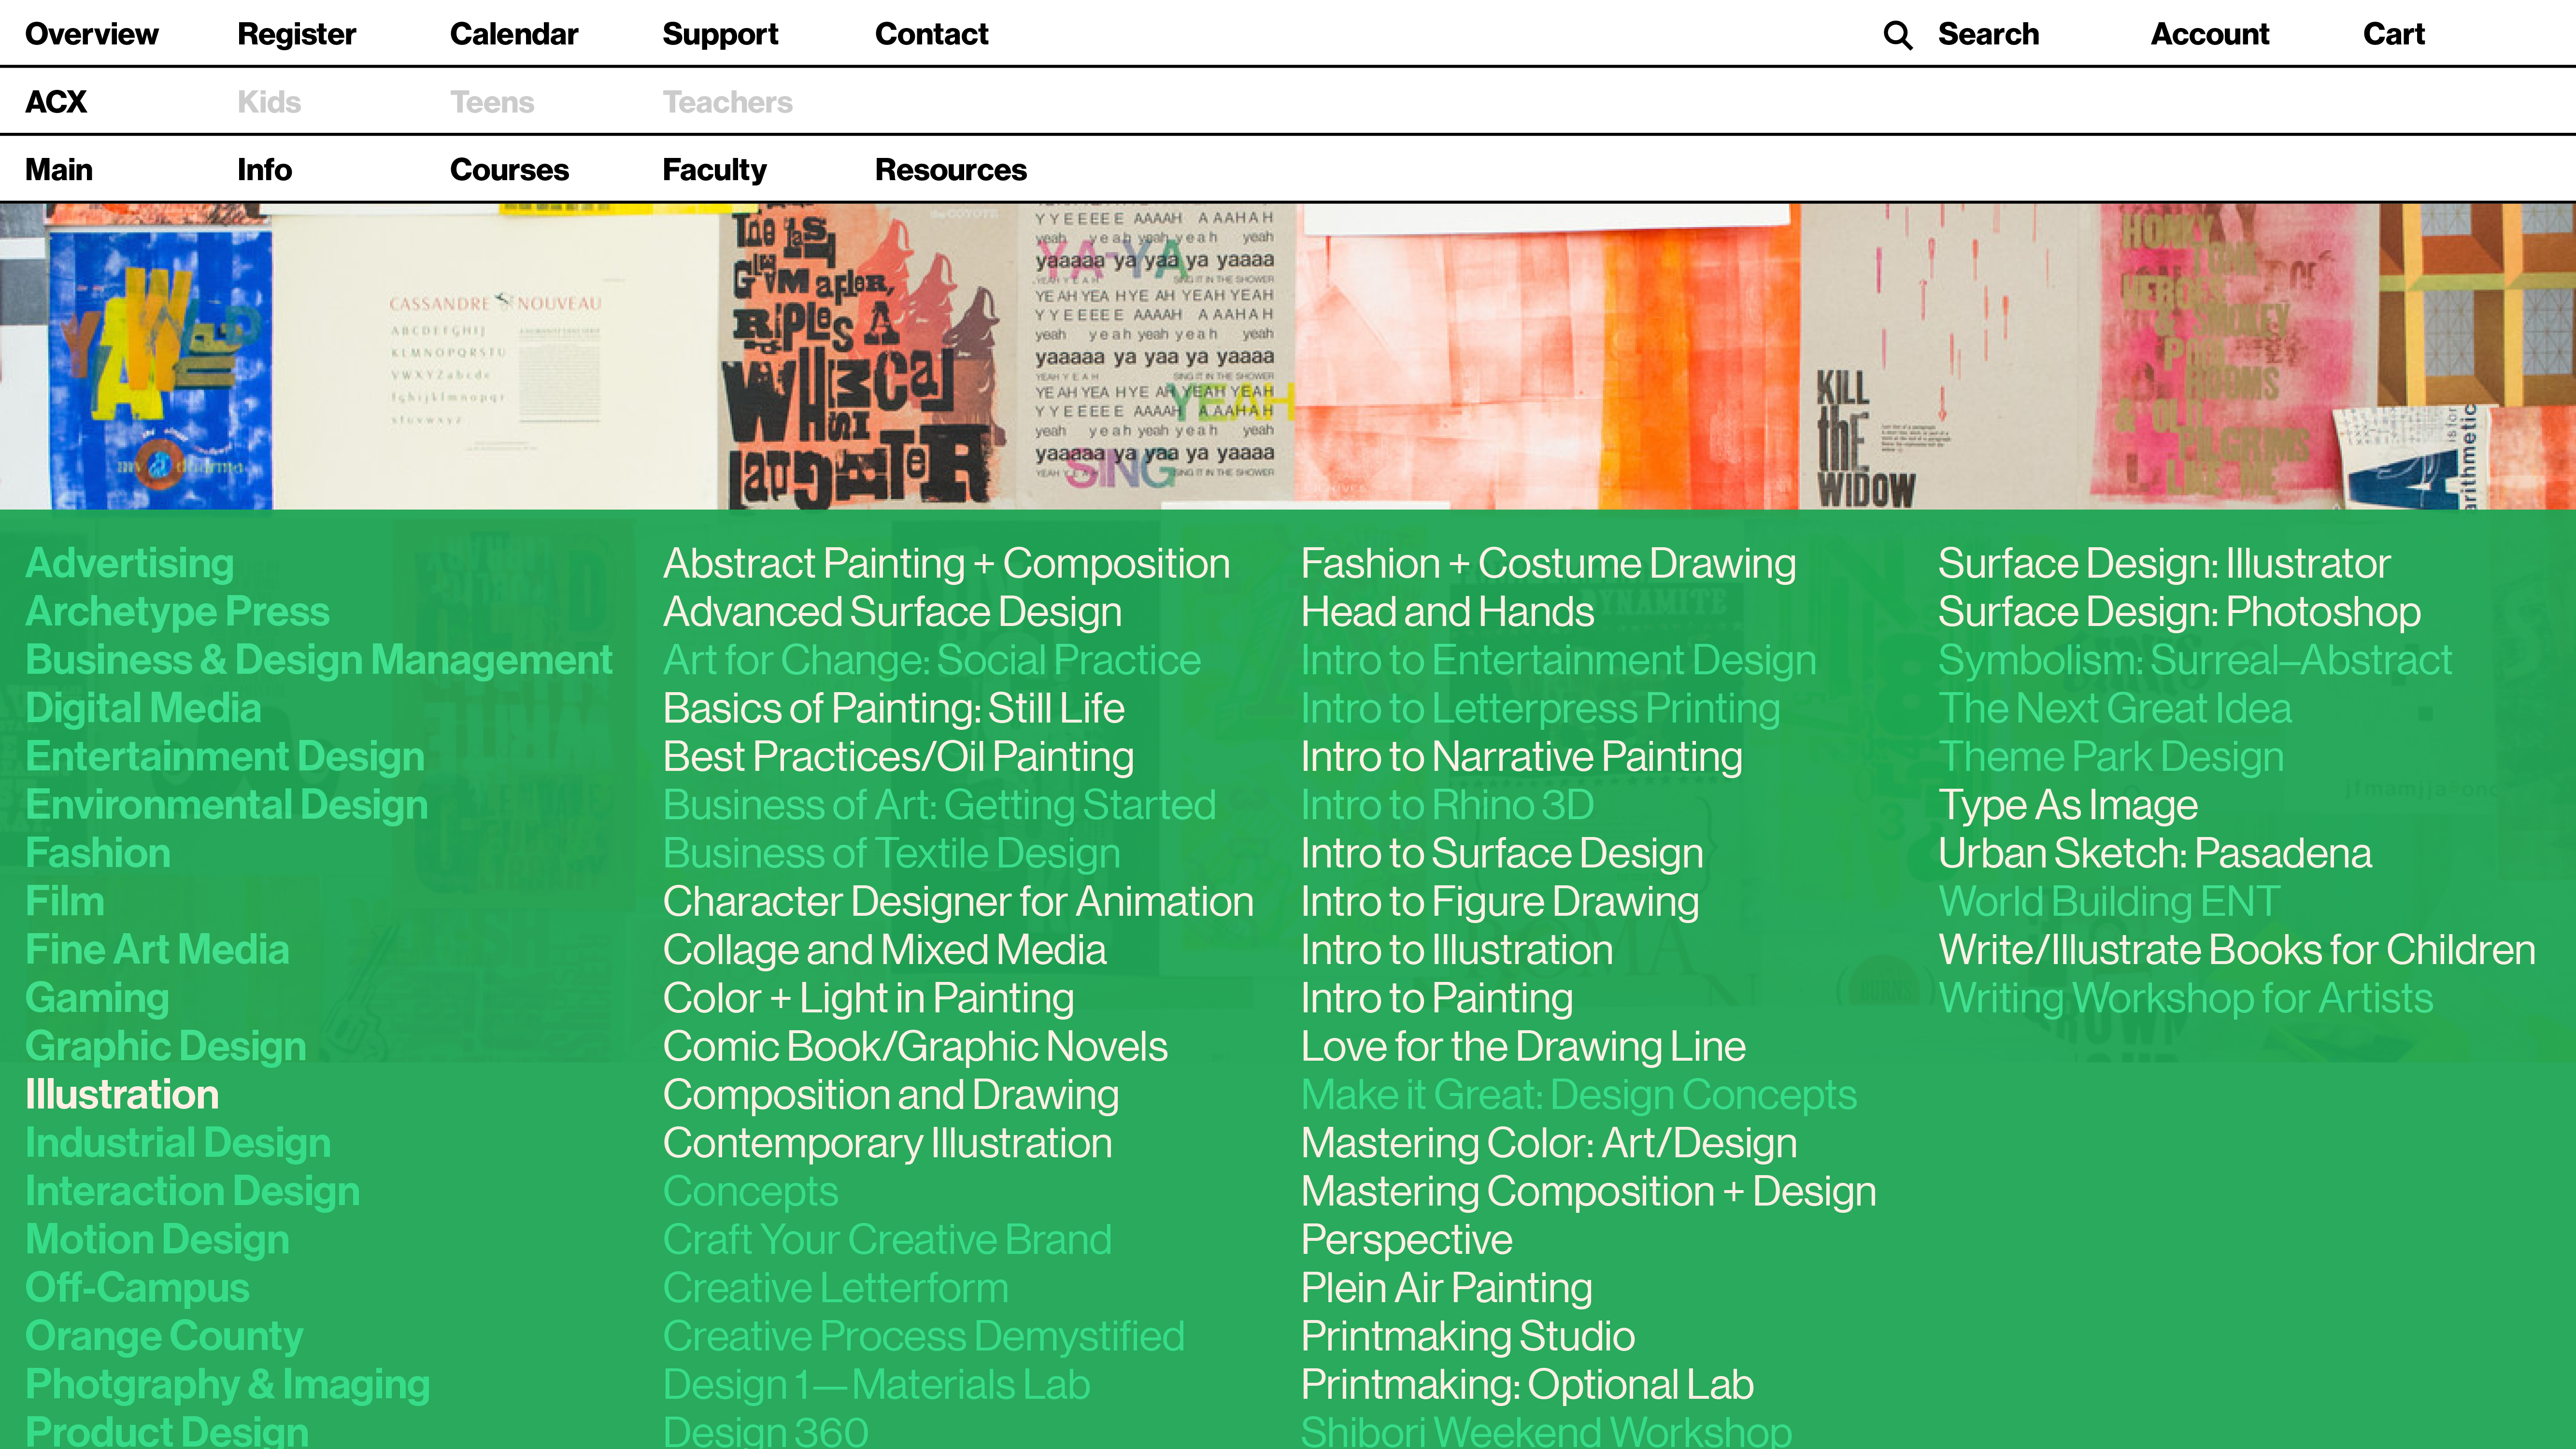Viewport: 2576px width, 1449px height.
Task: Go to the Main section
Action: click(x=59, y=170)
